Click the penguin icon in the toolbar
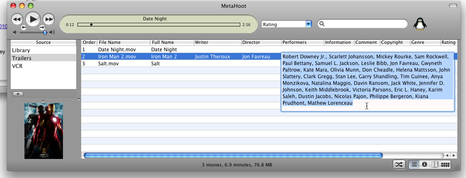466x178 pixels. (420, 24)
